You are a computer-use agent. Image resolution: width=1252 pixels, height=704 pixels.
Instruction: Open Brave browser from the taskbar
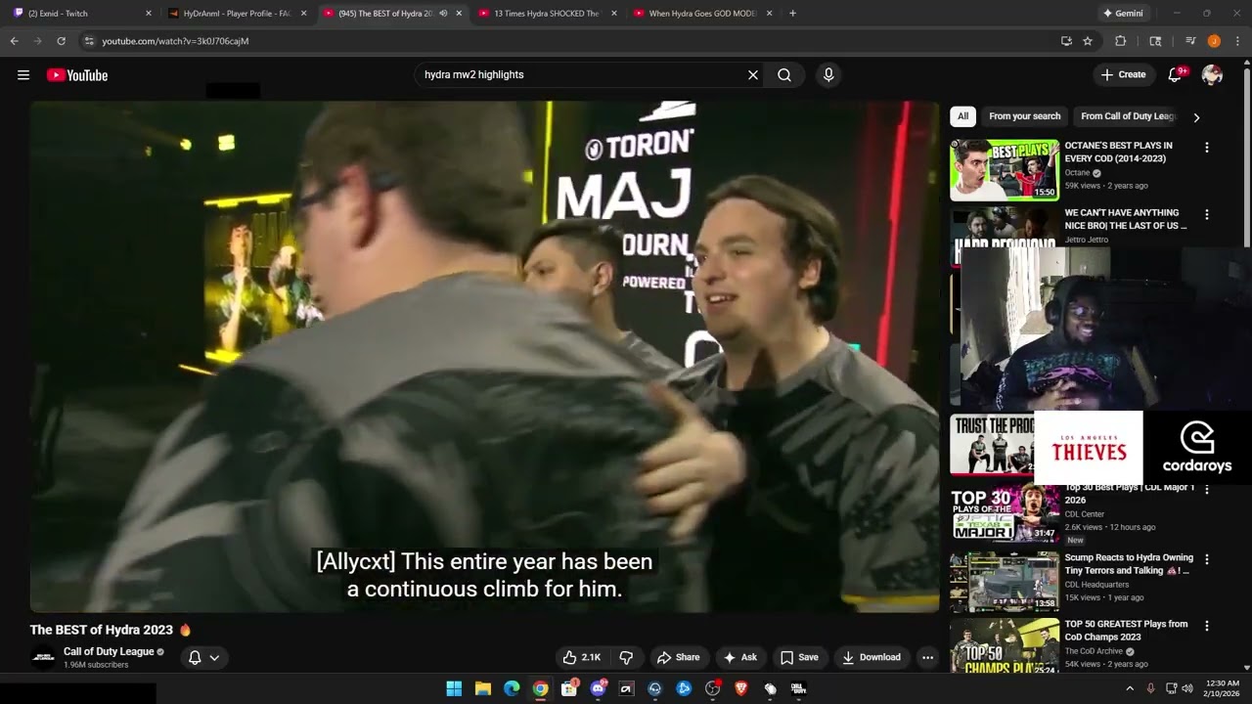[x=740, y=688]
